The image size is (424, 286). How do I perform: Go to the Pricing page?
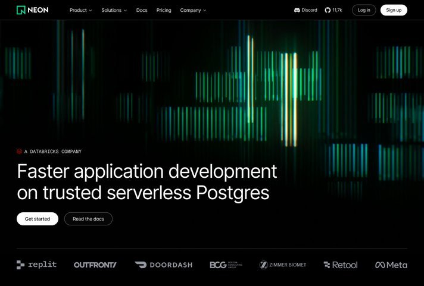click(164, 10)
